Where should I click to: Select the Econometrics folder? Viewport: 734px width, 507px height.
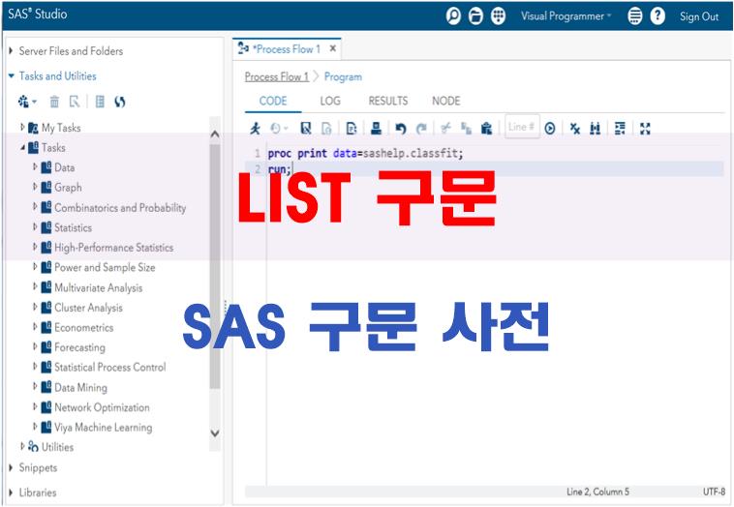point(84,327)
